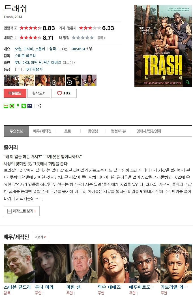Open the 관람객 rating help question mark
The height and width of the screenshot is (298, 193).
pyautogui.click(x=16, y=28)
